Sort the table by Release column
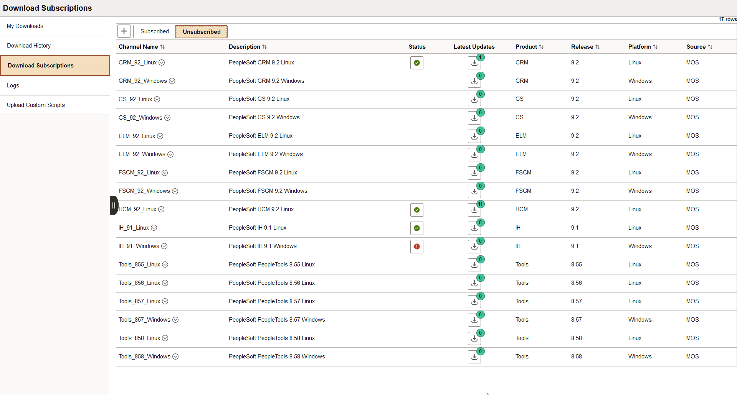This screenshot has width=737, height=414. 598,47
